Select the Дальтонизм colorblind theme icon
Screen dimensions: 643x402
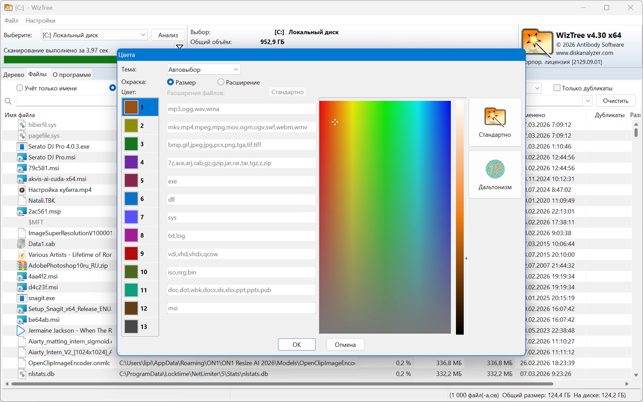point(495,169)
